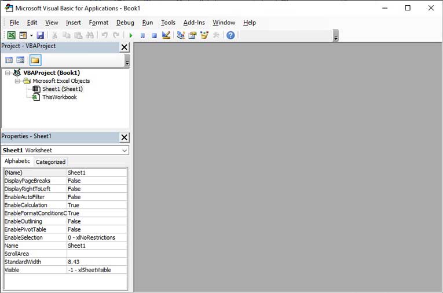Click the Insert UserForm toolbar icon

[x=23, y=35]
